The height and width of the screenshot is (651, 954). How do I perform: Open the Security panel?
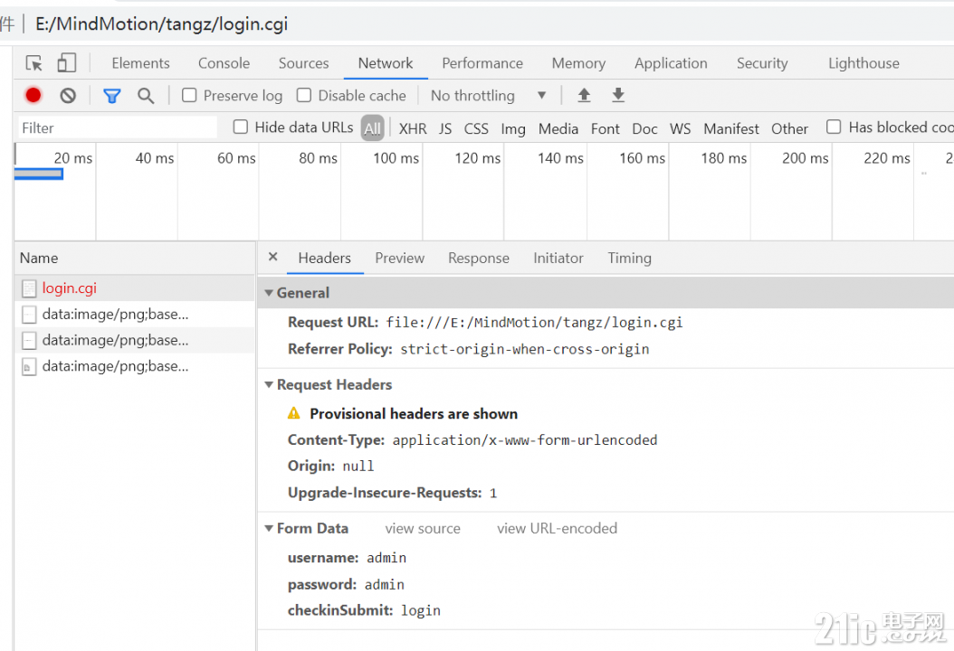pos(762,63)
